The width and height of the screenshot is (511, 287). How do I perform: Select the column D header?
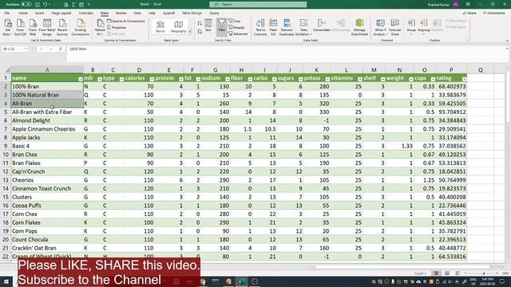(139, 70)
